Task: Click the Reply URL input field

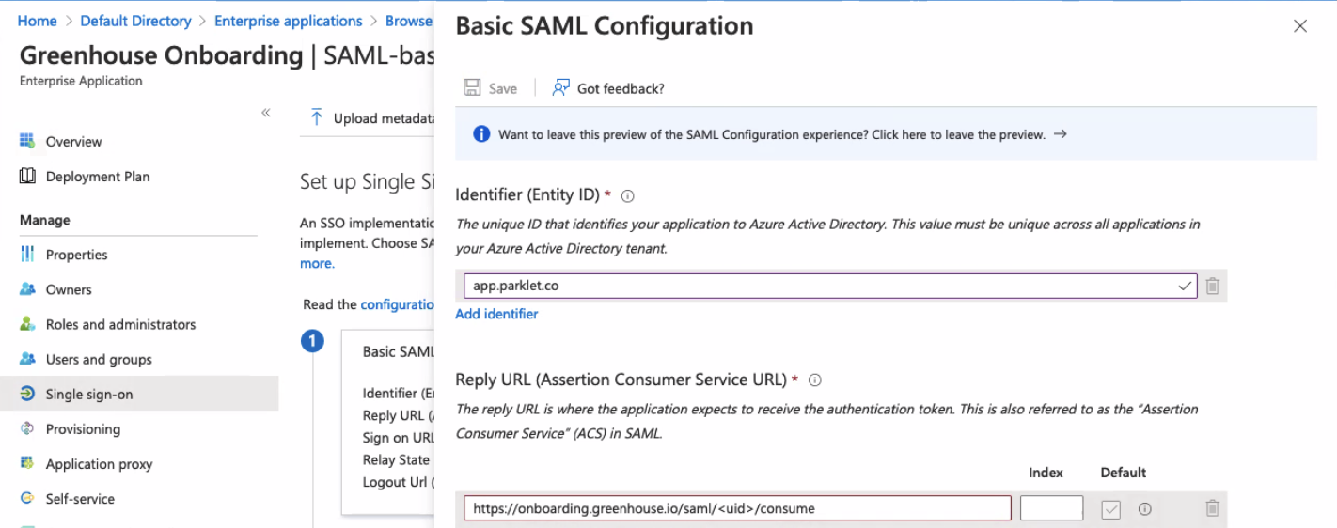Action: point(737,508)
